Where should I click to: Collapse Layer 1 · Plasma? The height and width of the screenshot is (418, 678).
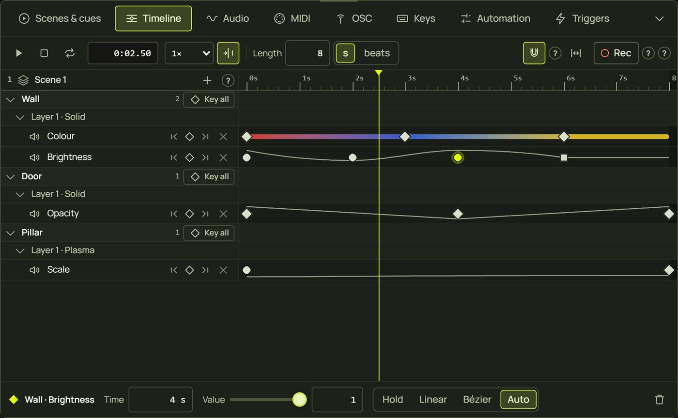click(x=20, y=250)
